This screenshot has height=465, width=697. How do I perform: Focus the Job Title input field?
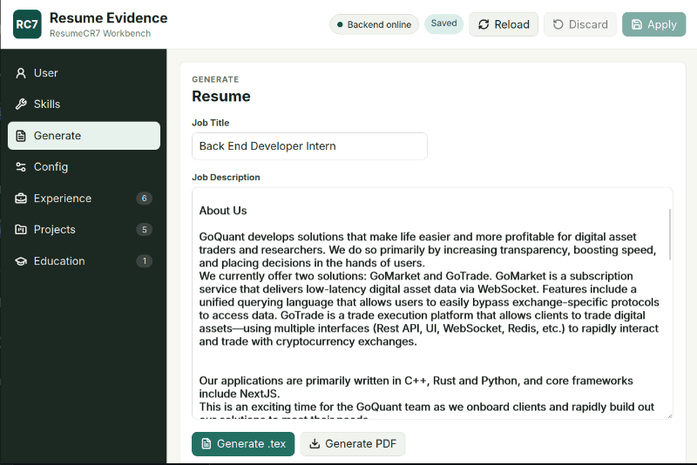(309, 146)
